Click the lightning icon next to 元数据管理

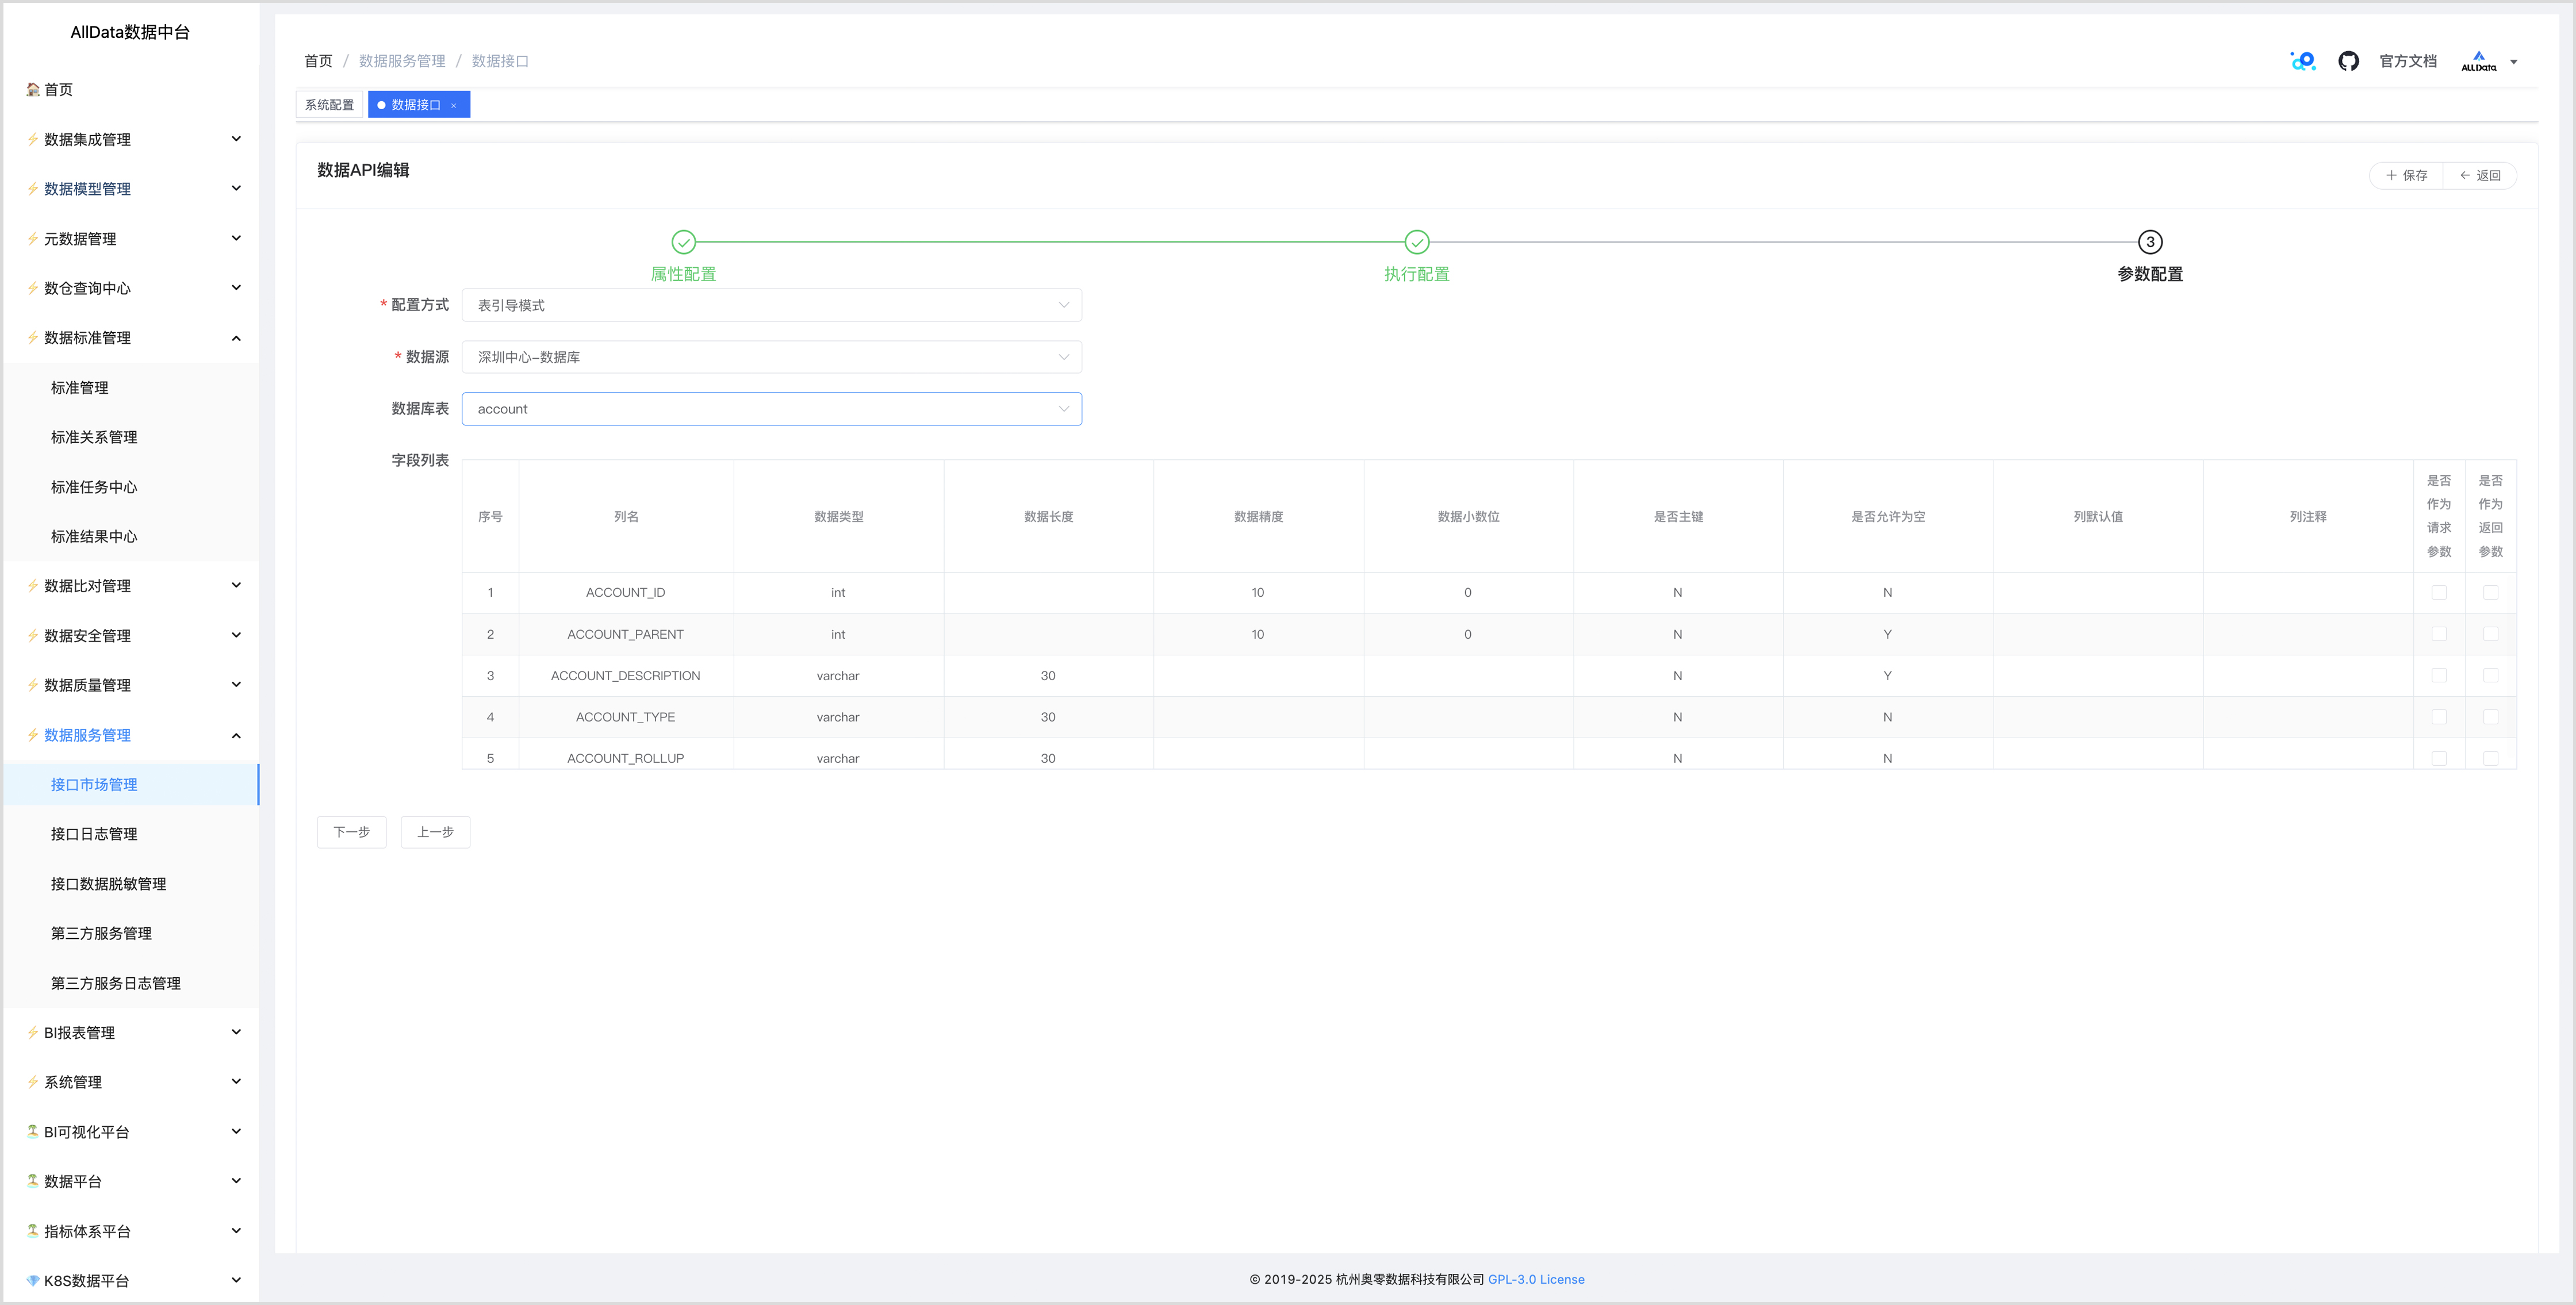click(x=33, y=238)
